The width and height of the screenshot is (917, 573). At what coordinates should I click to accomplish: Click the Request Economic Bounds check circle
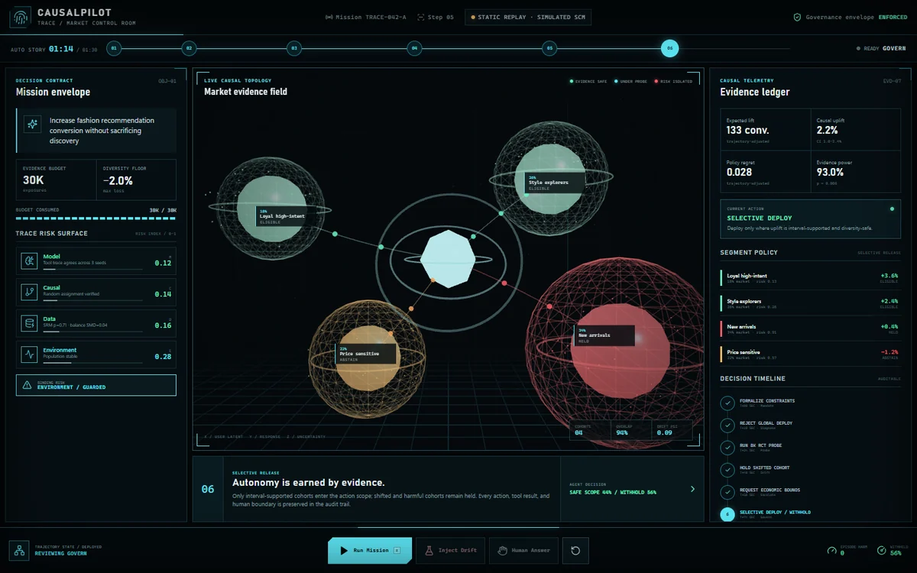coord(727,491)
